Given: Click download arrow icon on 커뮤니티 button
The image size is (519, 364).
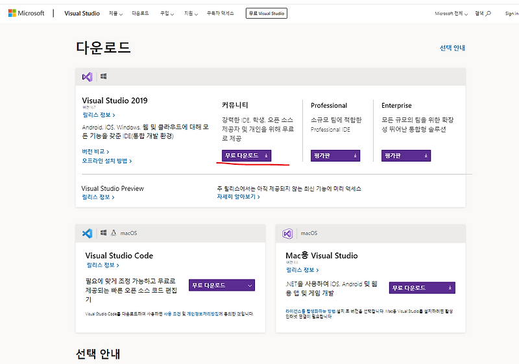Looking at the screenshot, I should click(x=266, y=156).
